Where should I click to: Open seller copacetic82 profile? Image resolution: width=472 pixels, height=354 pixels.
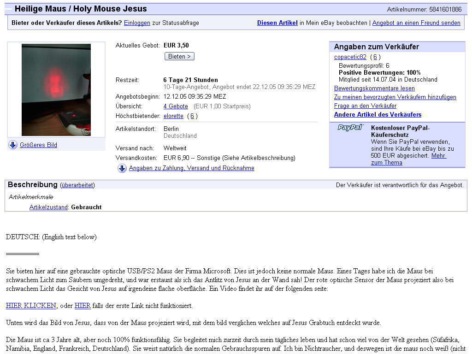350,57
